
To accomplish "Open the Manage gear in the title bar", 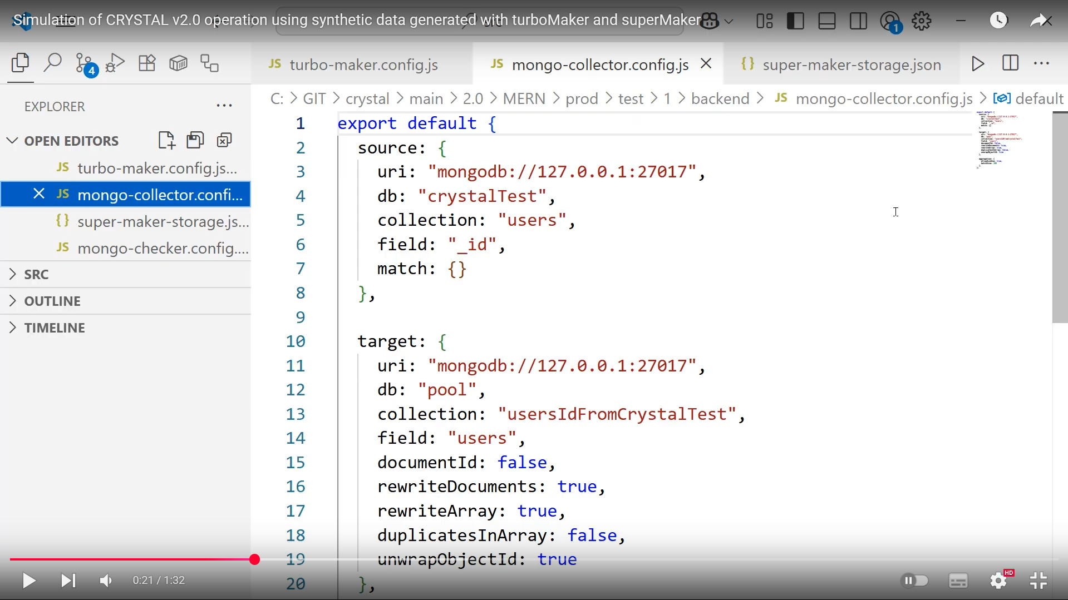I will click(x=922, y=21).
